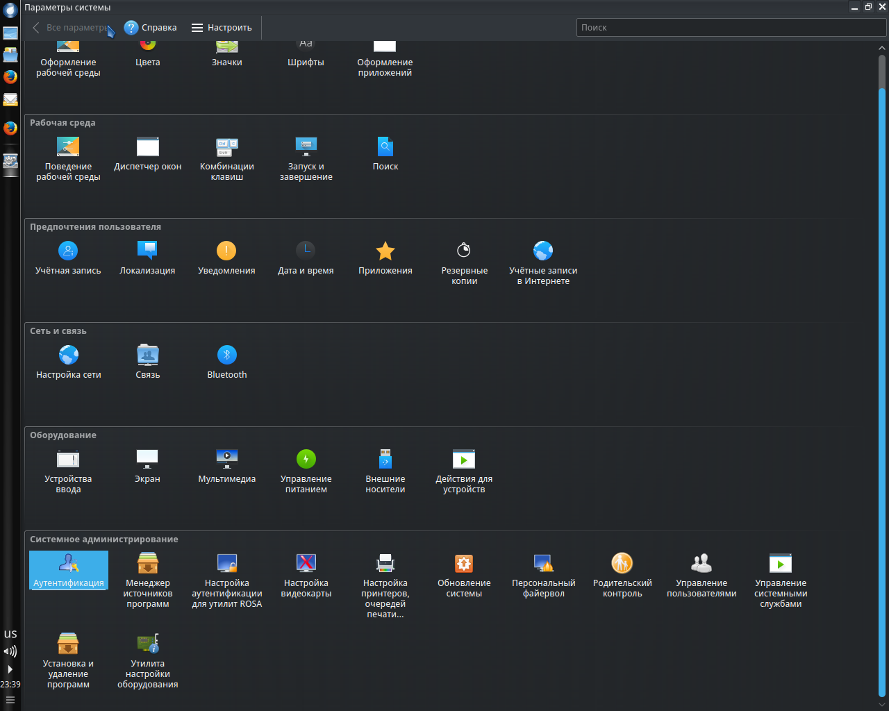Go back via Все параметры button
The width and height of the screenshot is (889, 711).
click(x=71, y=28)
